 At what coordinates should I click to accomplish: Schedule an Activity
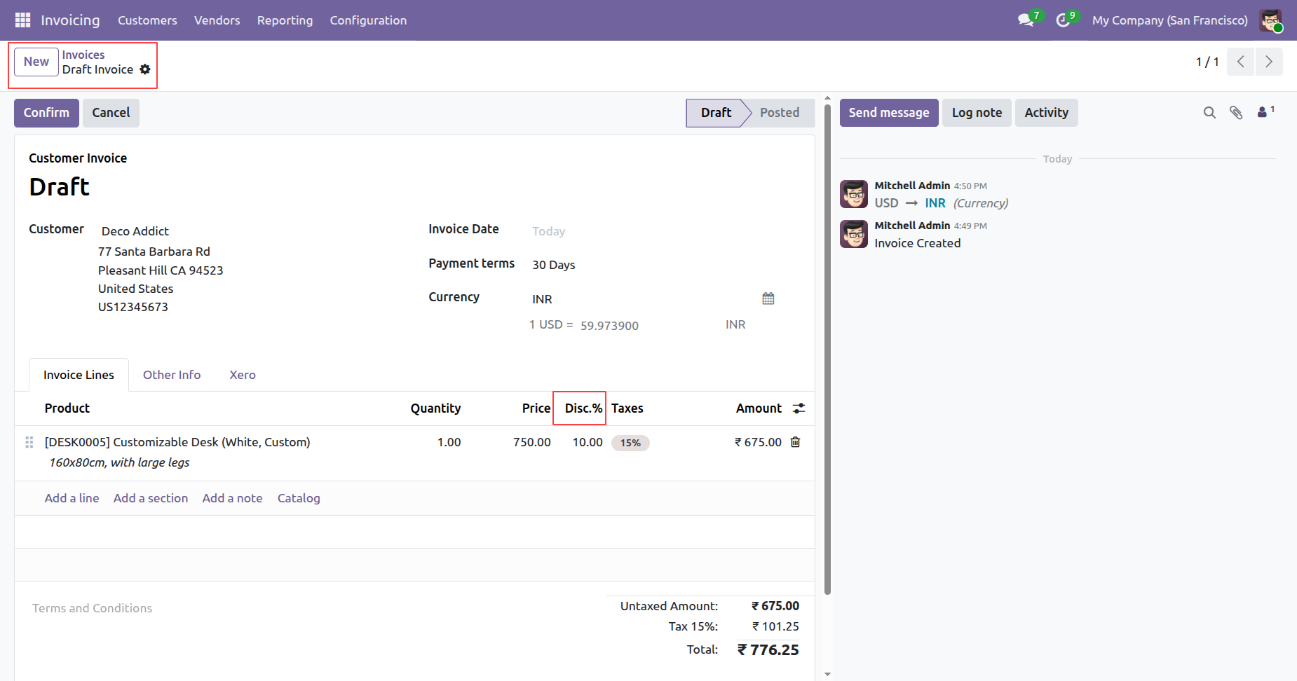pyautogui.click(x=1046, y=113)
